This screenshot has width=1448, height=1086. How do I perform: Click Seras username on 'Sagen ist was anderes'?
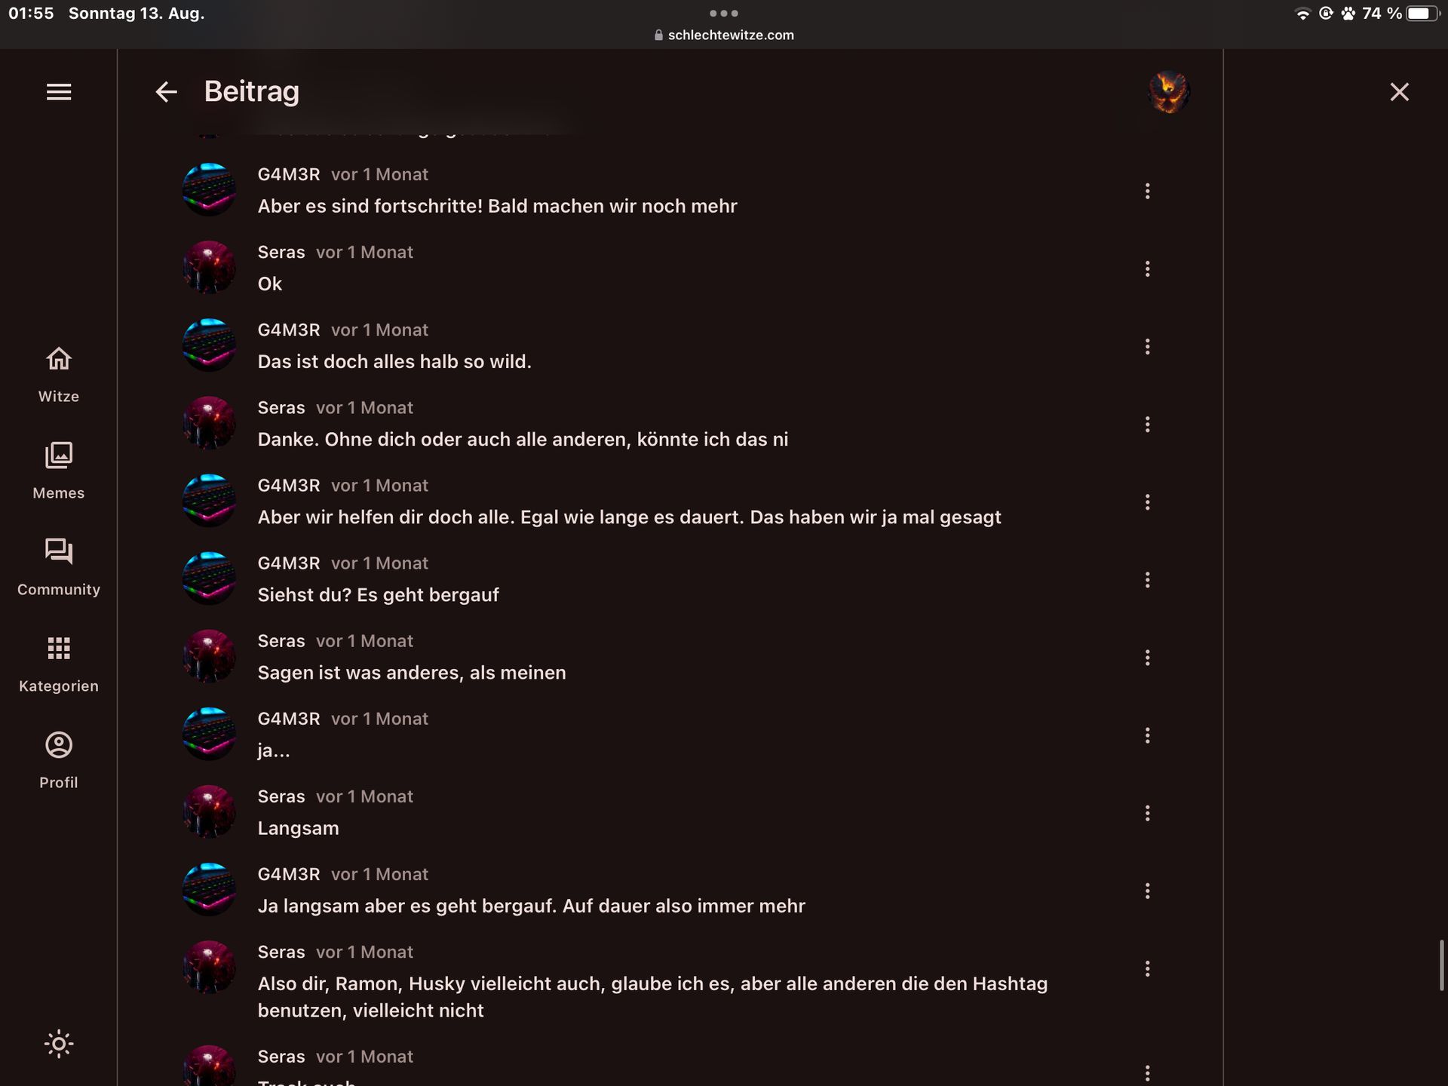pos(281,641)
